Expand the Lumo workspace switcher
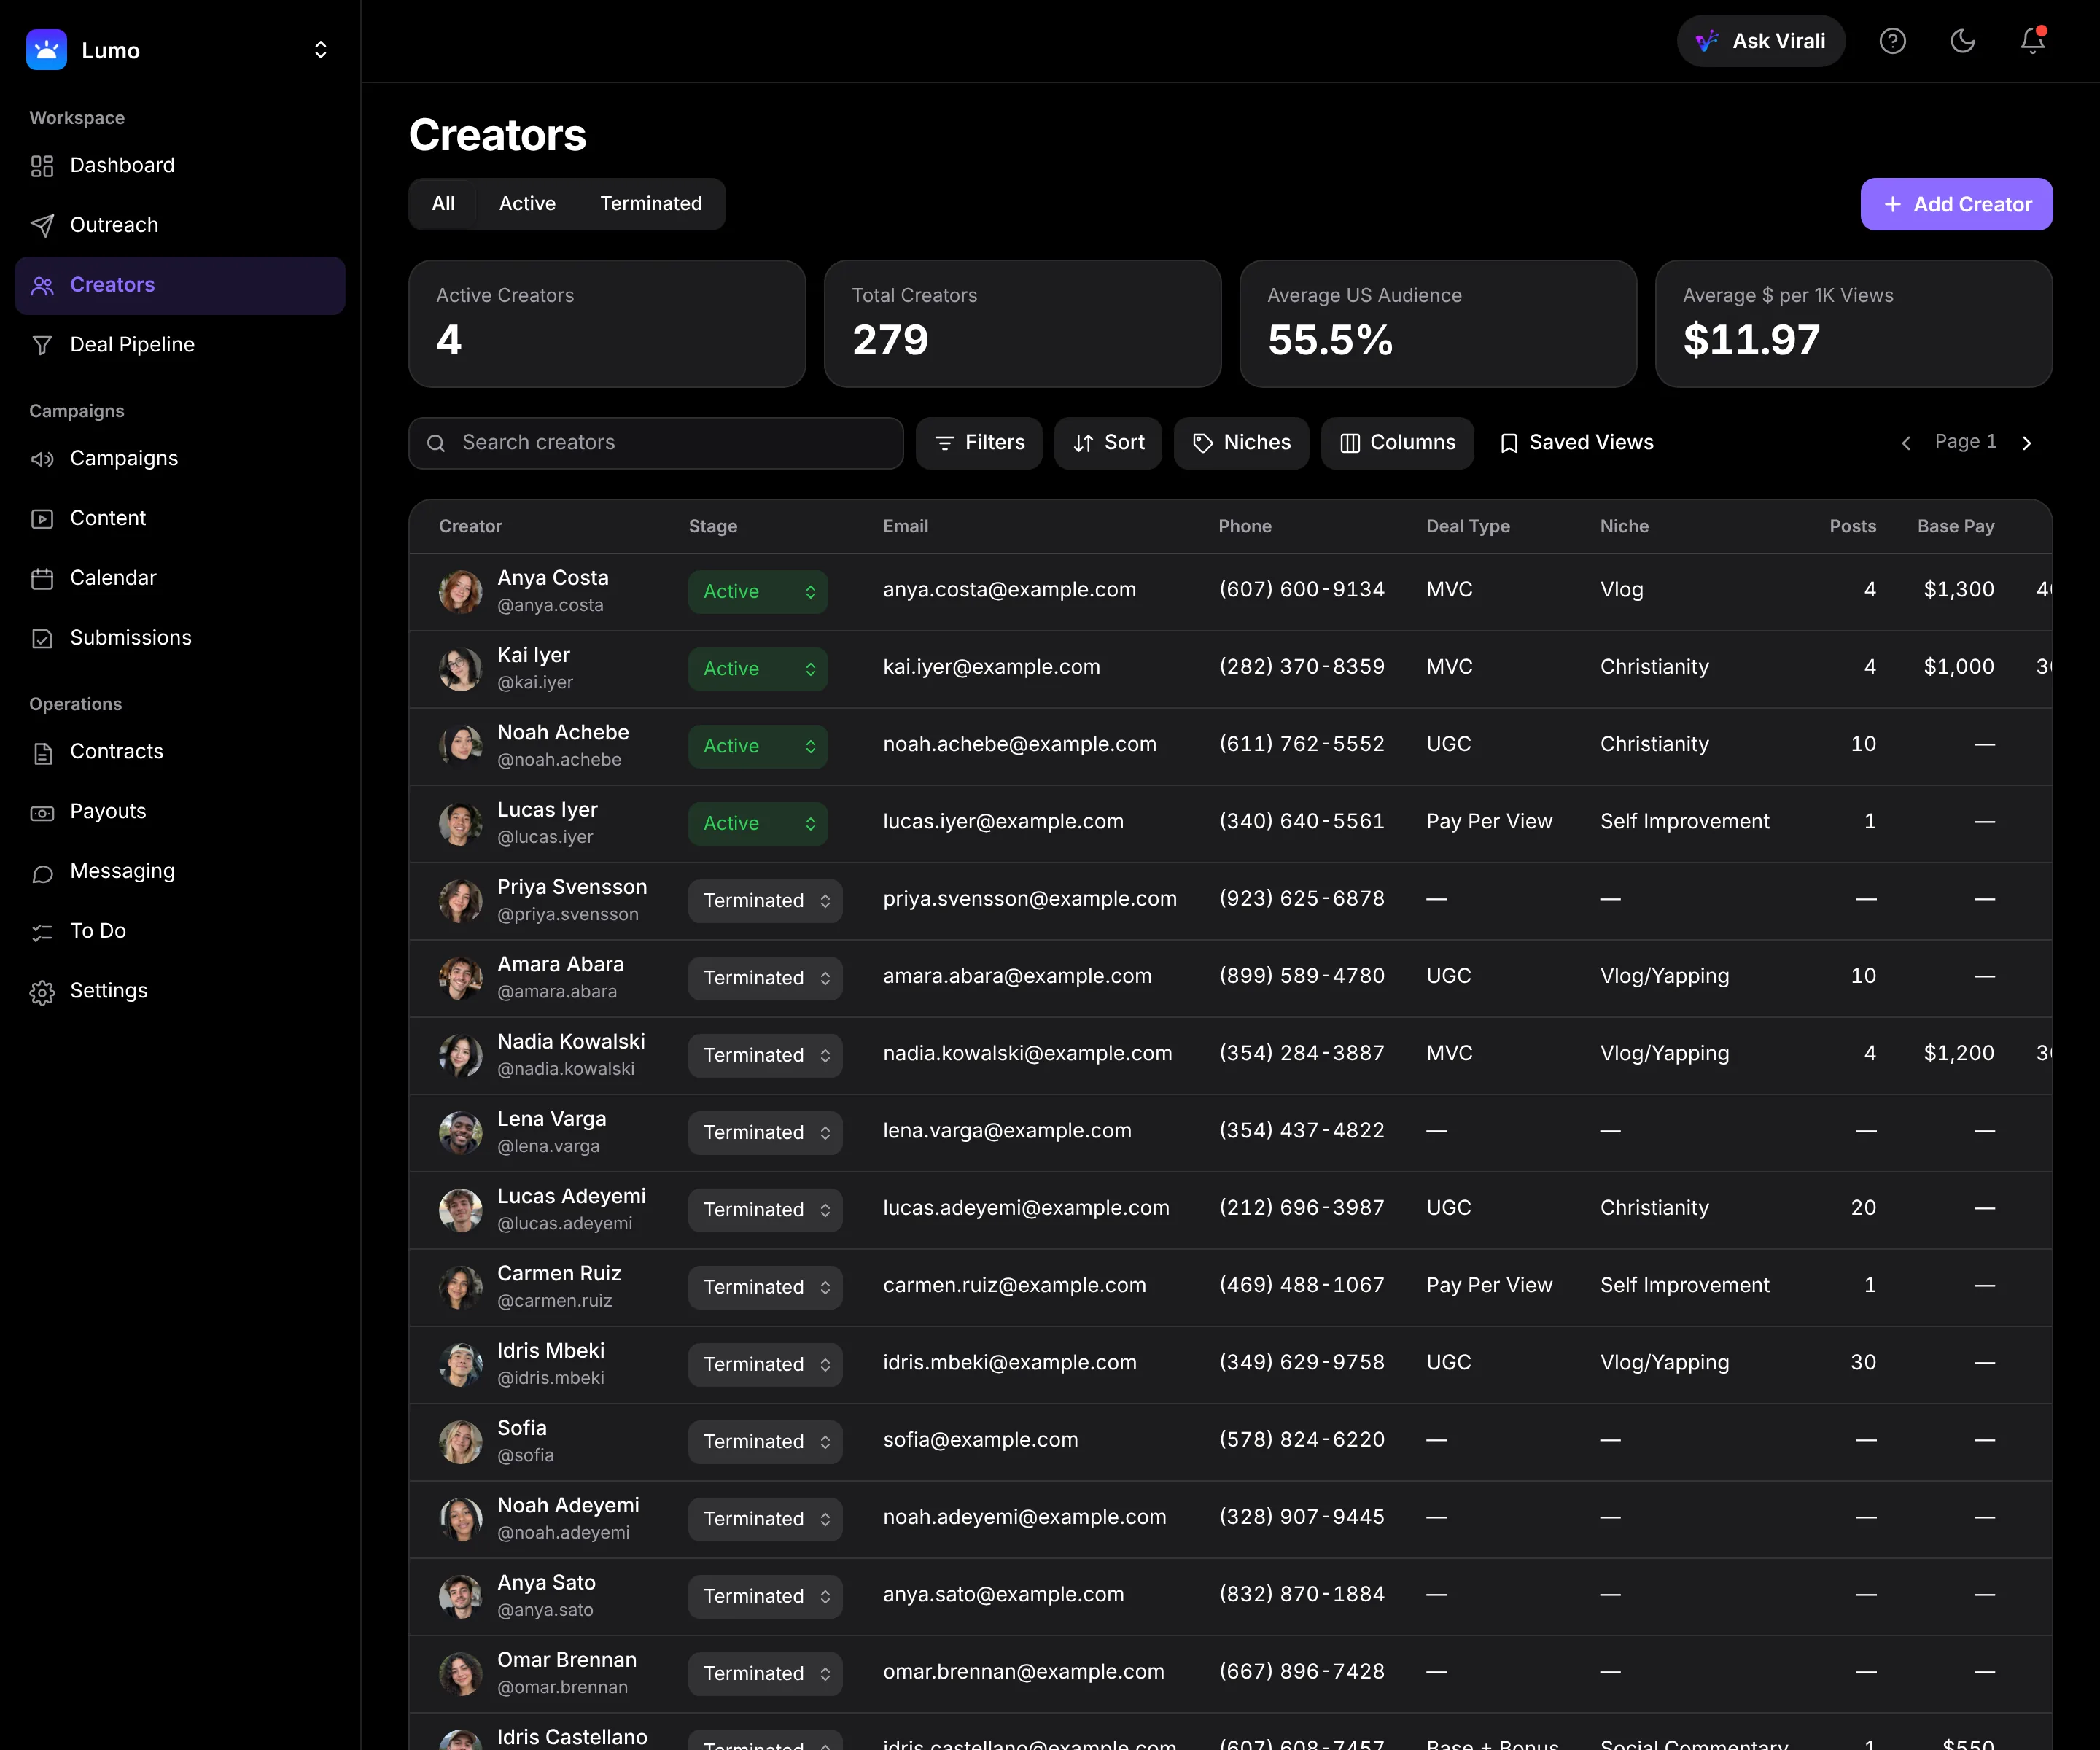 pos(320,50)
